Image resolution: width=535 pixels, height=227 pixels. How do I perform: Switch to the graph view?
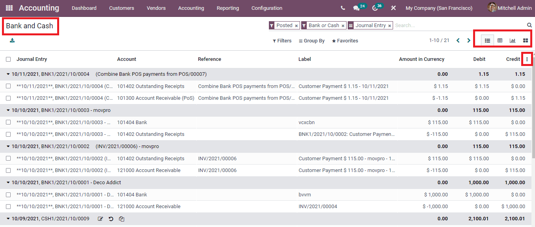(x=513, y=40)
